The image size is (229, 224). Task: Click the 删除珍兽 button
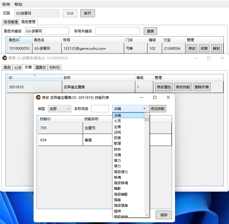pyautogui.click(x=202, y=87)
